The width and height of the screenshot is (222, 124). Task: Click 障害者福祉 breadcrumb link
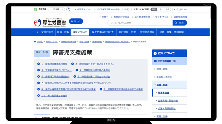97,42
